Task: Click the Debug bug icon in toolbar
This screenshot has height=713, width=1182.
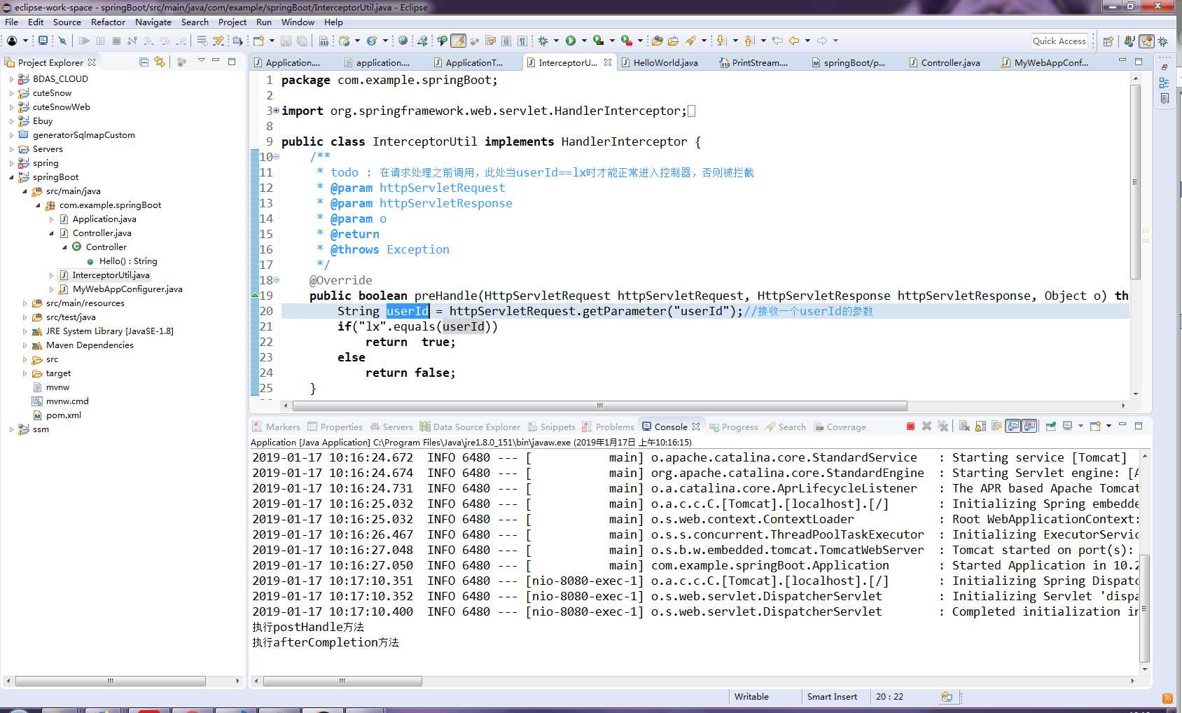Action: (x=543, y=41)
